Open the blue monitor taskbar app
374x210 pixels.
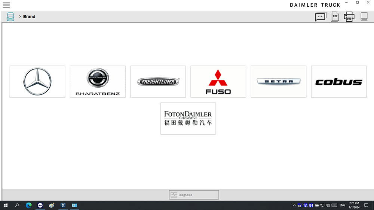click(x=74, y=205)
